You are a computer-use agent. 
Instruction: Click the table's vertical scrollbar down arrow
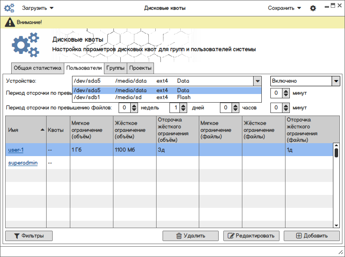tap(336, 225)
